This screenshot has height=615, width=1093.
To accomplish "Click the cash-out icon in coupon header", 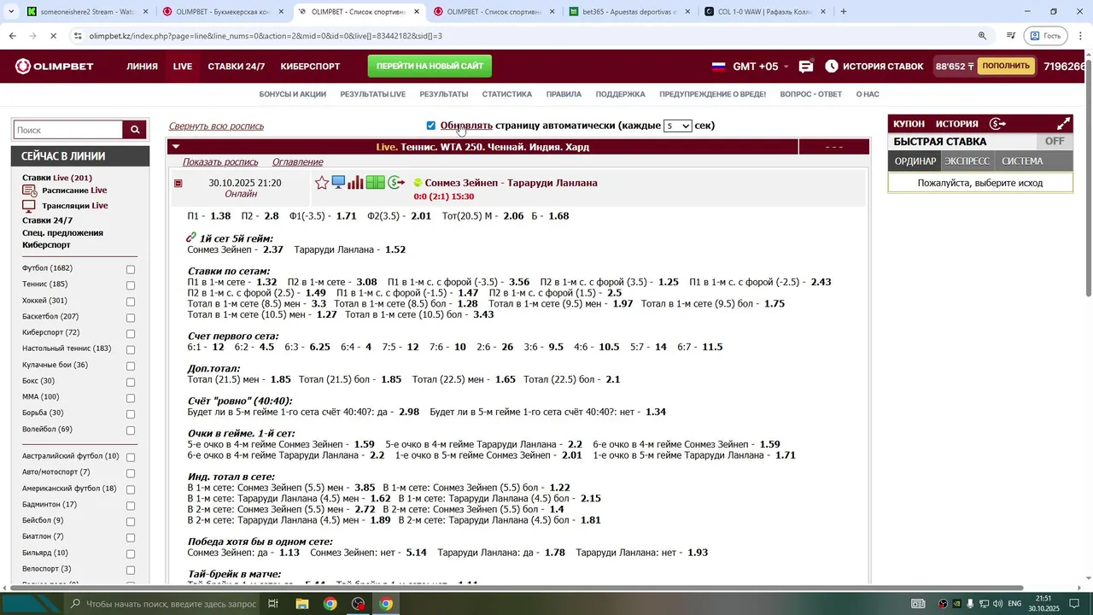I will tap(997, 124).
